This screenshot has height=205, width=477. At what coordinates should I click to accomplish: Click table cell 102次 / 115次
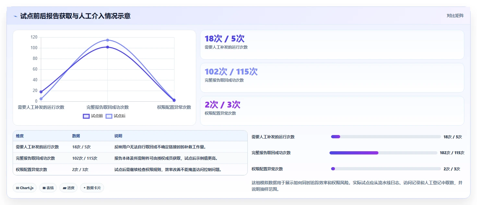coord(85,158)
